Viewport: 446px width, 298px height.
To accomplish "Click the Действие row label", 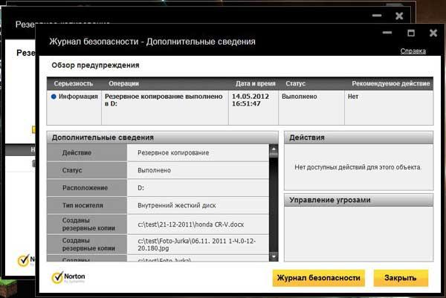I will (87, 152).
